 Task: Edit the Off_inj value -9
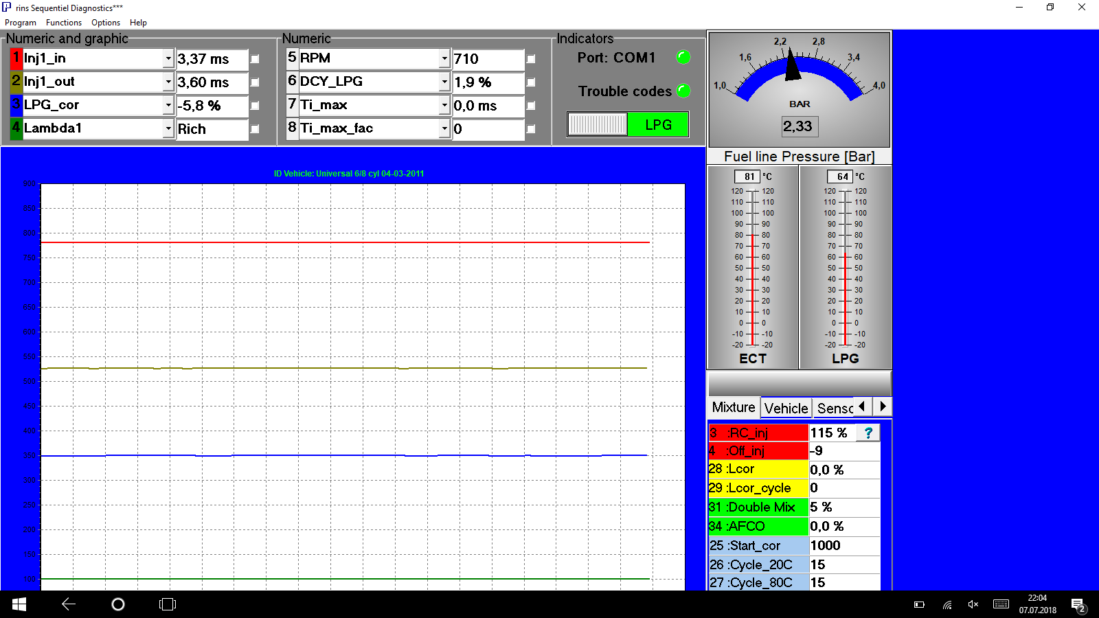tap(844, 451)
